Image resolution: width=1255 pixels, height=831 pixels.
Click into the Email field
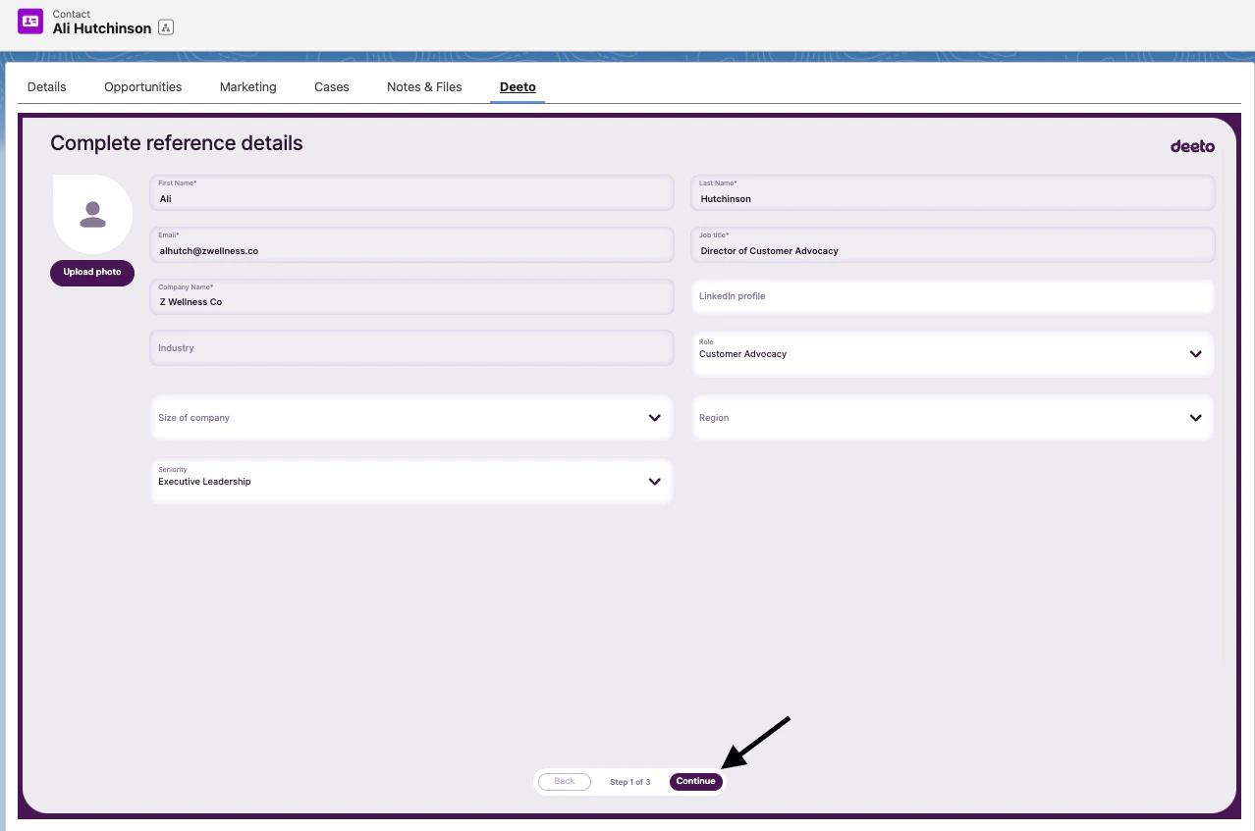(412, 244)
